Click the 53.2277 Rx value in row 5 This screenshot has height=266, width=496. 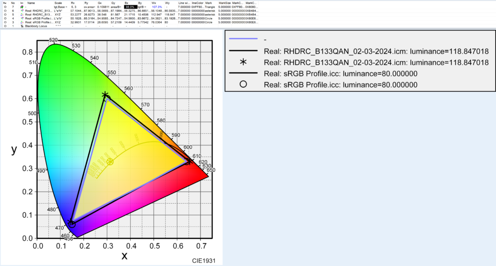(x=76, y=14)
